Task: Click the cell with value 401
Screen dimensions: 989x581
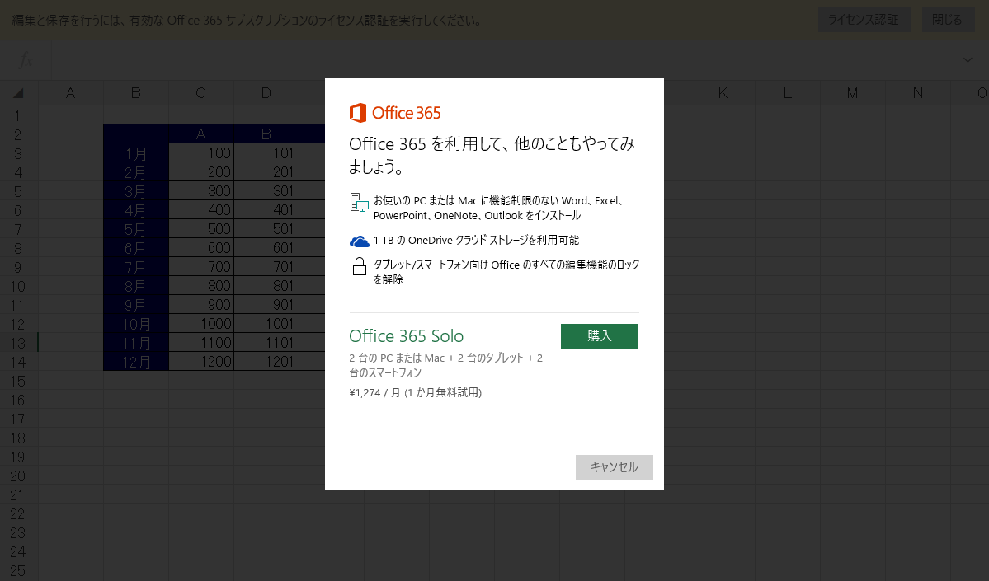Action: tap(266, 210)
